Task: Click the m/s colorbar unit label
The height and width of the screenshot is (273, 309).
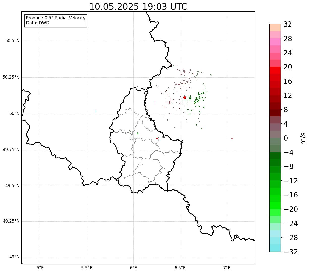Action: point(303,138)
